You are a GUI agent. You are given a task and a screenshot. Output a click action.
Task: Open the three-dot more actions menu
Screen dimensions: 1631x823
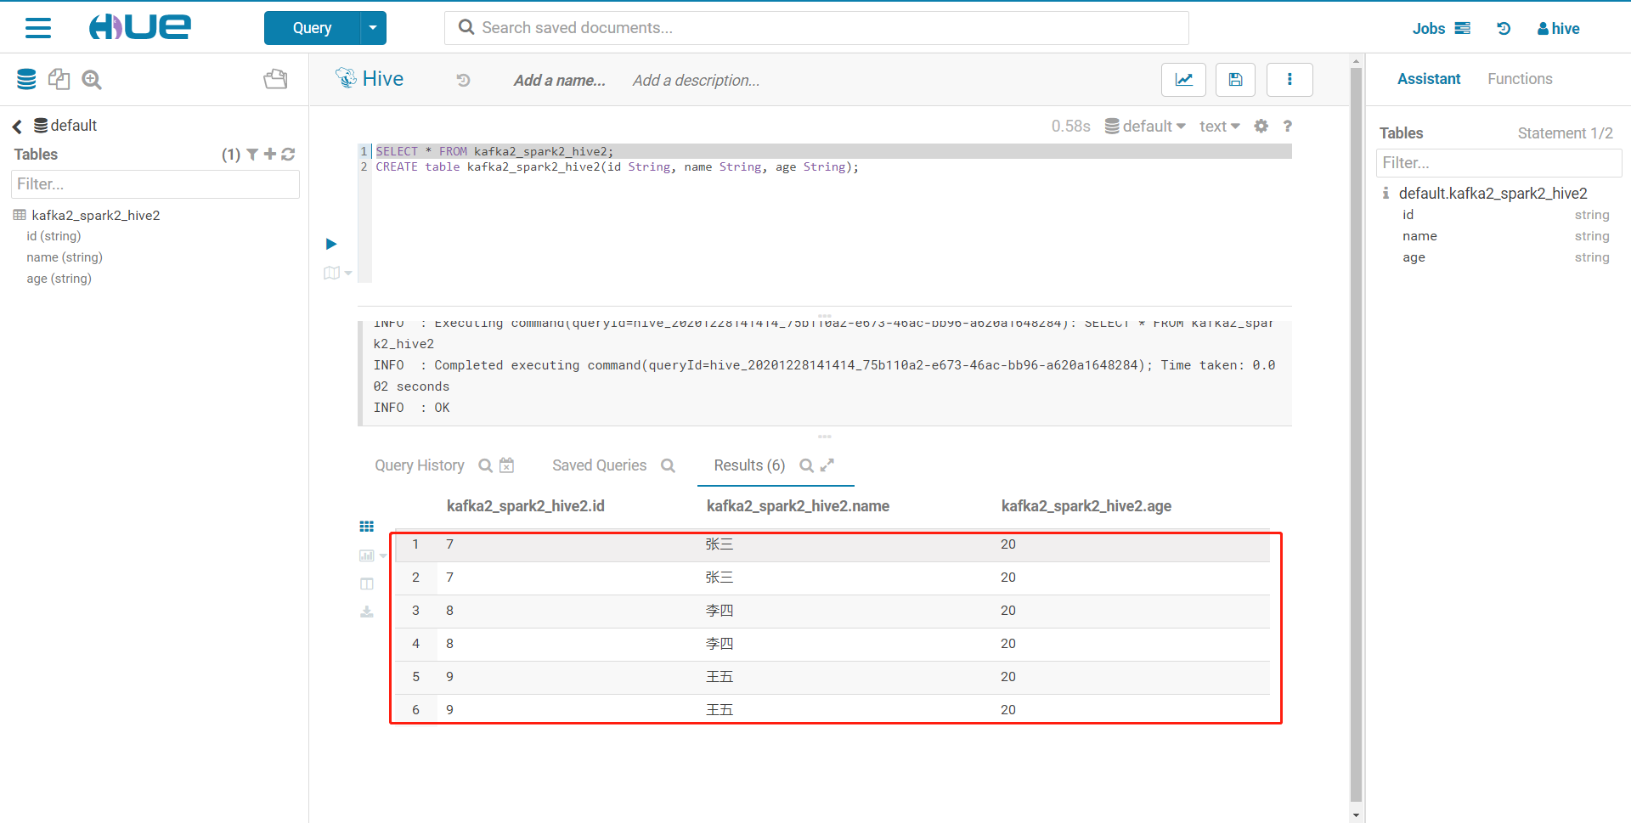pos(1290,80)
